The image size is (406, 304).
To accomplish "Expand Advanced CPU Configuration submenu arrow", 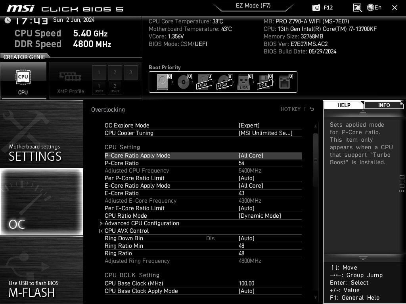I will coord(101,223).
